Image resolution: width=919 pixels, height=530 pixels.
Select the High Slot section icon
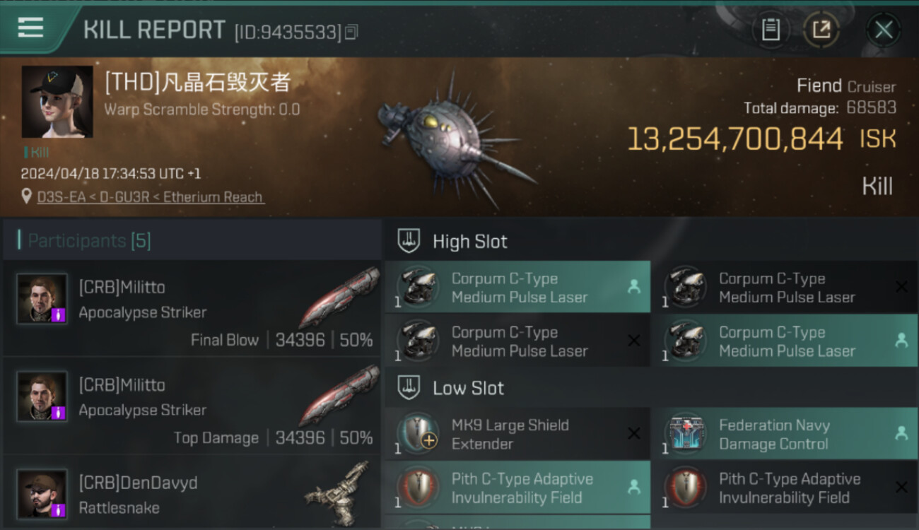click(x=409, y=241)
